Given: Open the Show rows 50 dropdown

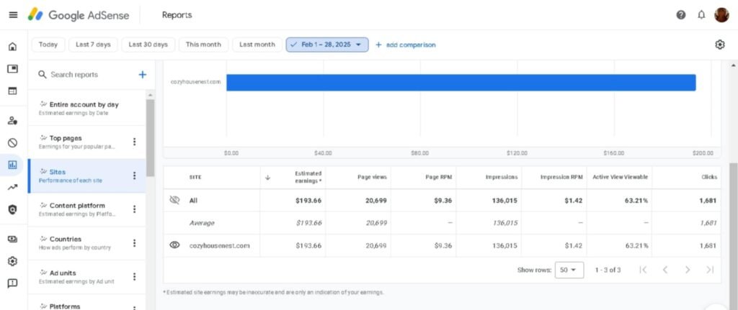Looking at the screenshot, I should coord(568,270).
